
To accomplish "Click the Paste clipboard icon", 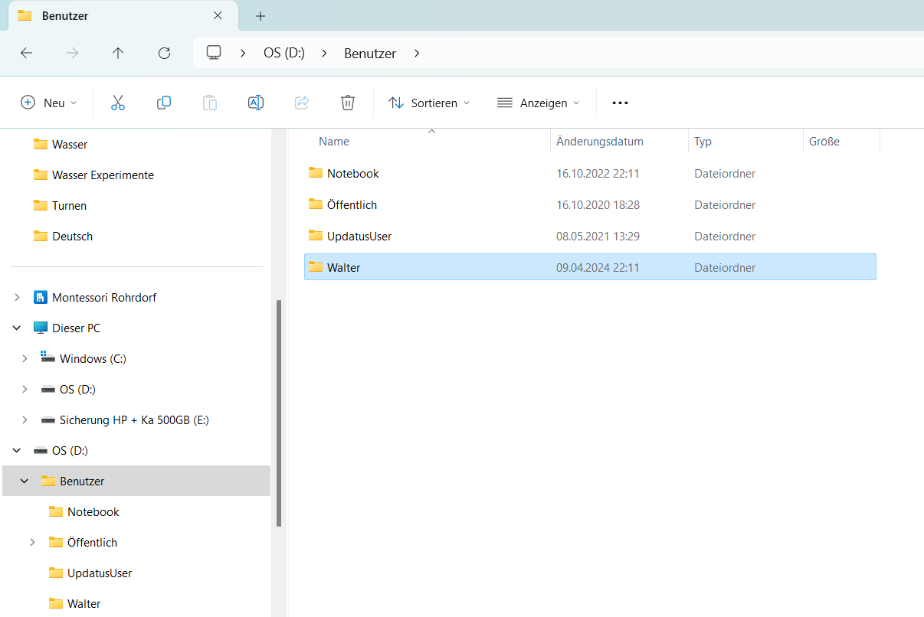I will coord(210,103).
